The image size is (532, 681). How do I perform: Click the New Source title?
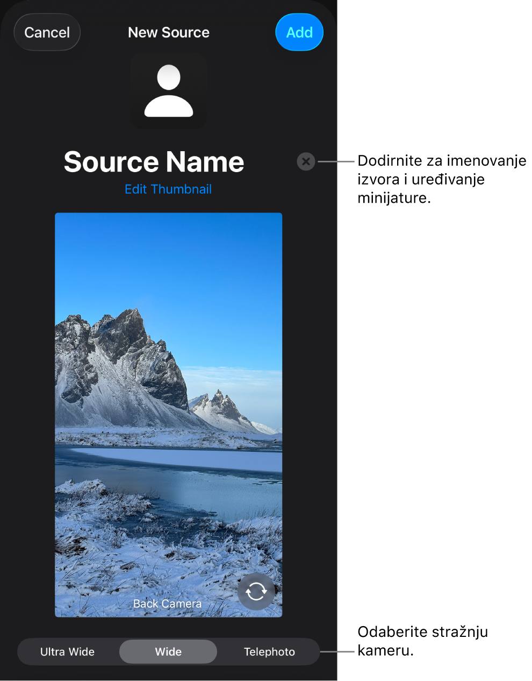point(169,32)
